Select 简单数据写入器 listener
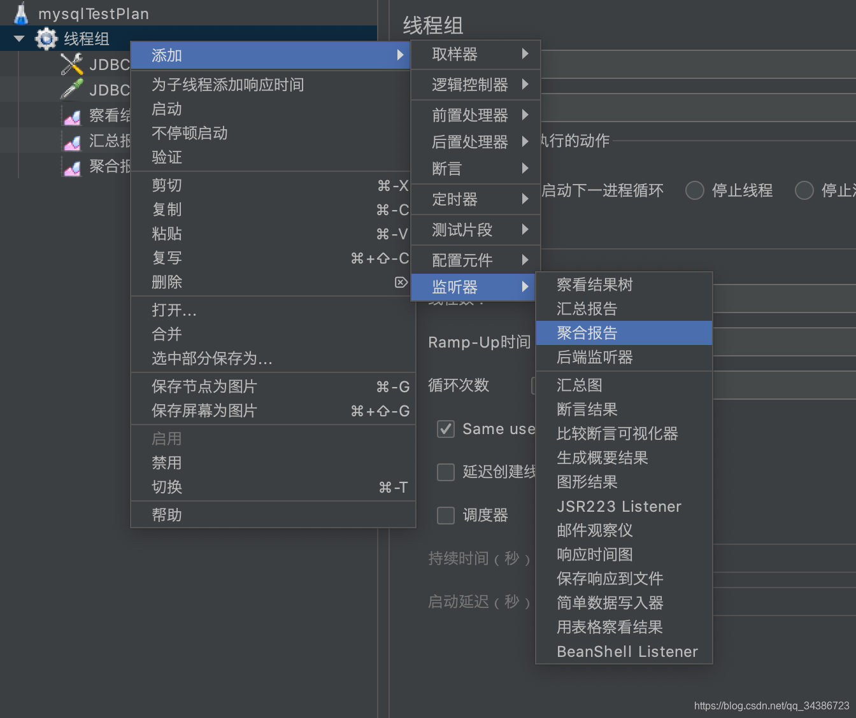This screenshot has height=718, width=856. [x=624, y=603]
